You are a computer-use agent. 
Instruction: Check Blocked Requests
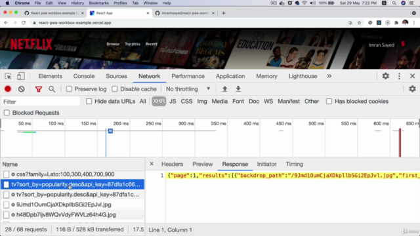pos(7,113)
